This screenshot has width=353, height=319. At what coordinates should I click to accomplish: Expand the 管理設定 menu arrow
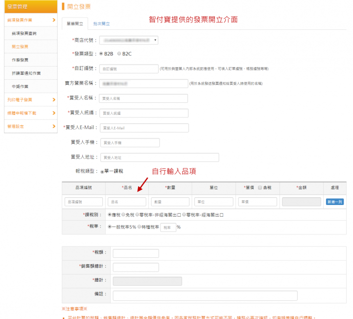coord(54,126)
